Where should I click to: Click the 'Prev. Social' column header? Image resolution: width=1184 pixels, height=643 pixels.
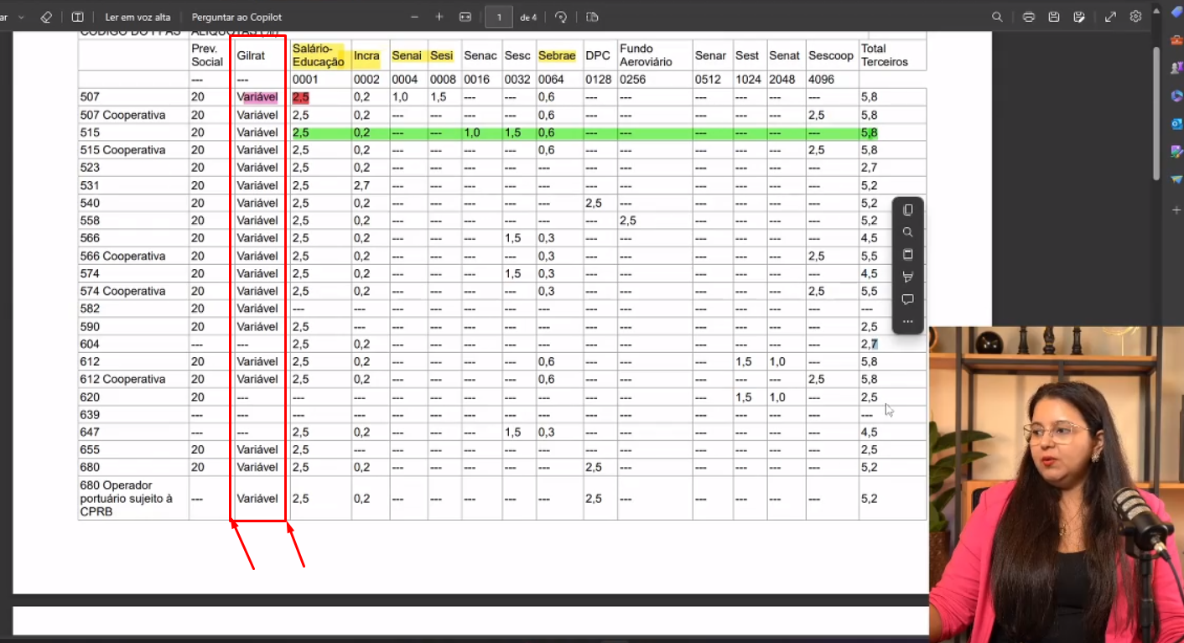coord(207,55)
